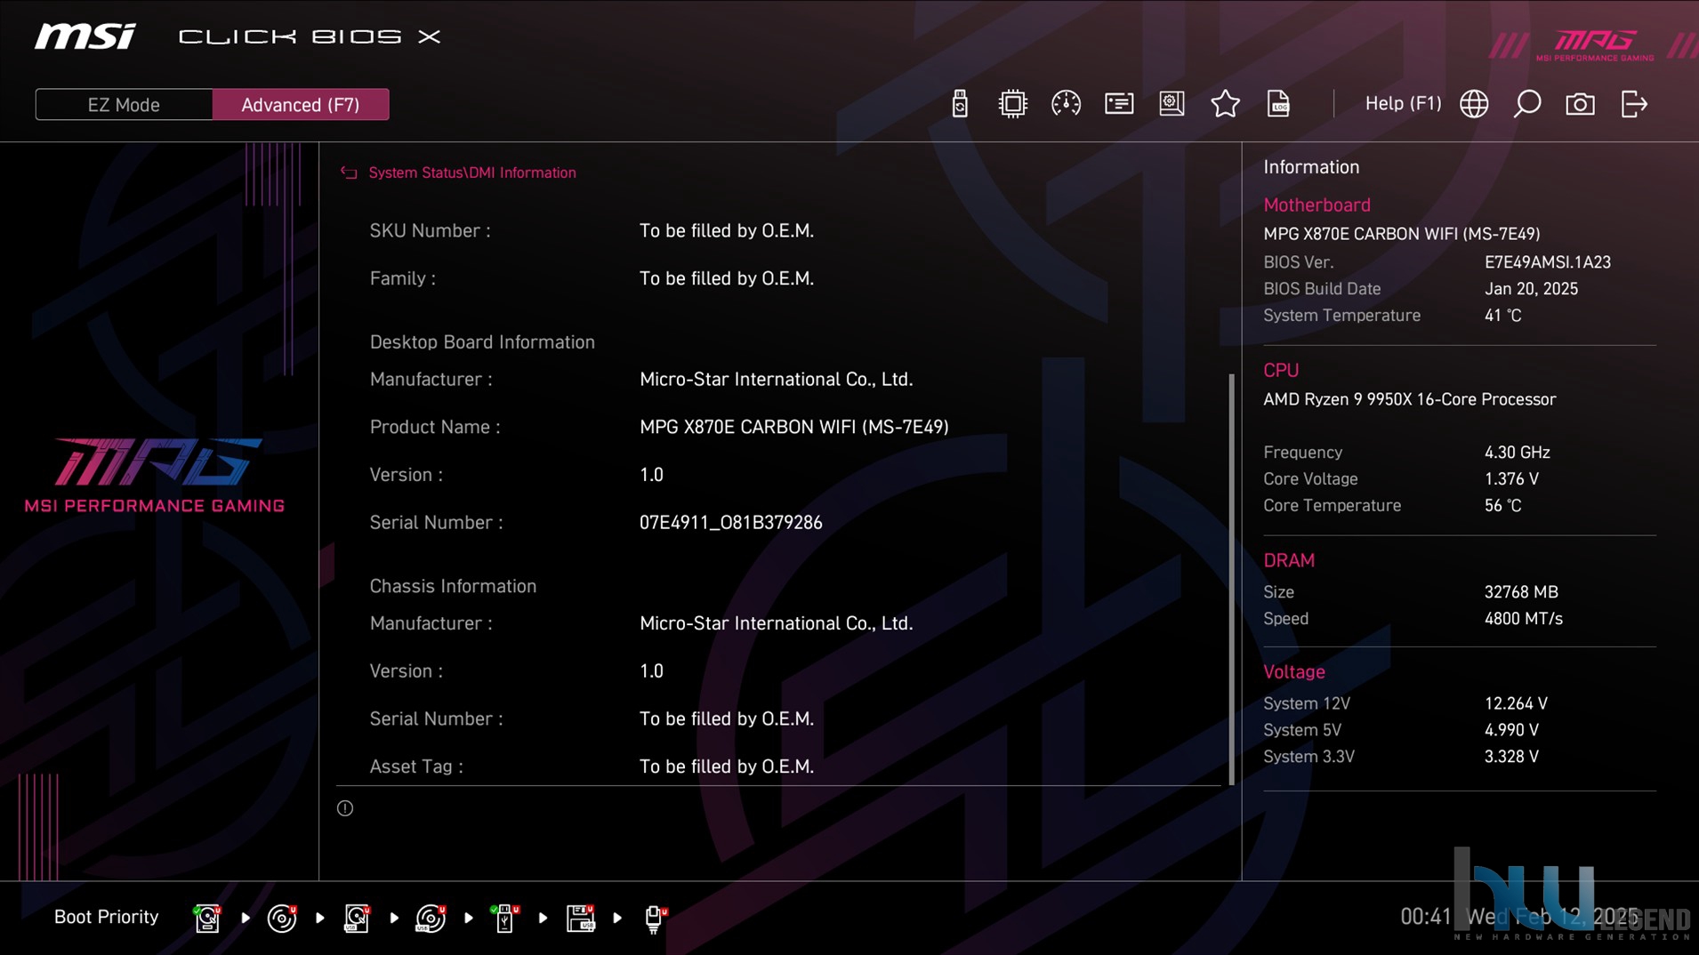The image size is (1699, 955).
Task: Click the DMI list vertical scrollbar
Action: (1232, 579)
